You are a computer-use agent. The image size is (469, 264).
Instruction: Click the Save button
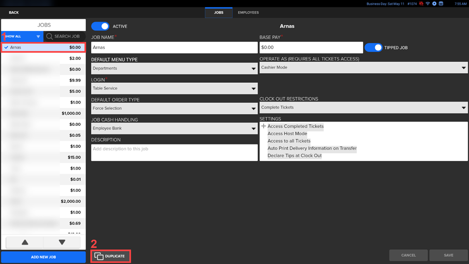(x=449, y=255)
